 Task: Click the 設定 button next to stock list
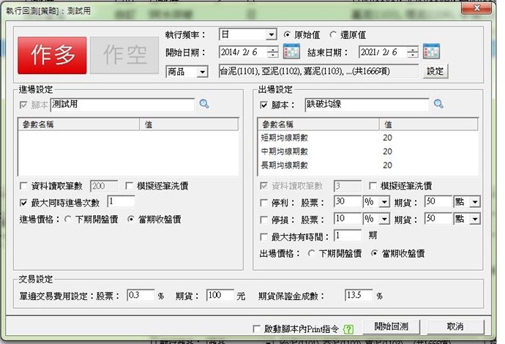[435, 71]
